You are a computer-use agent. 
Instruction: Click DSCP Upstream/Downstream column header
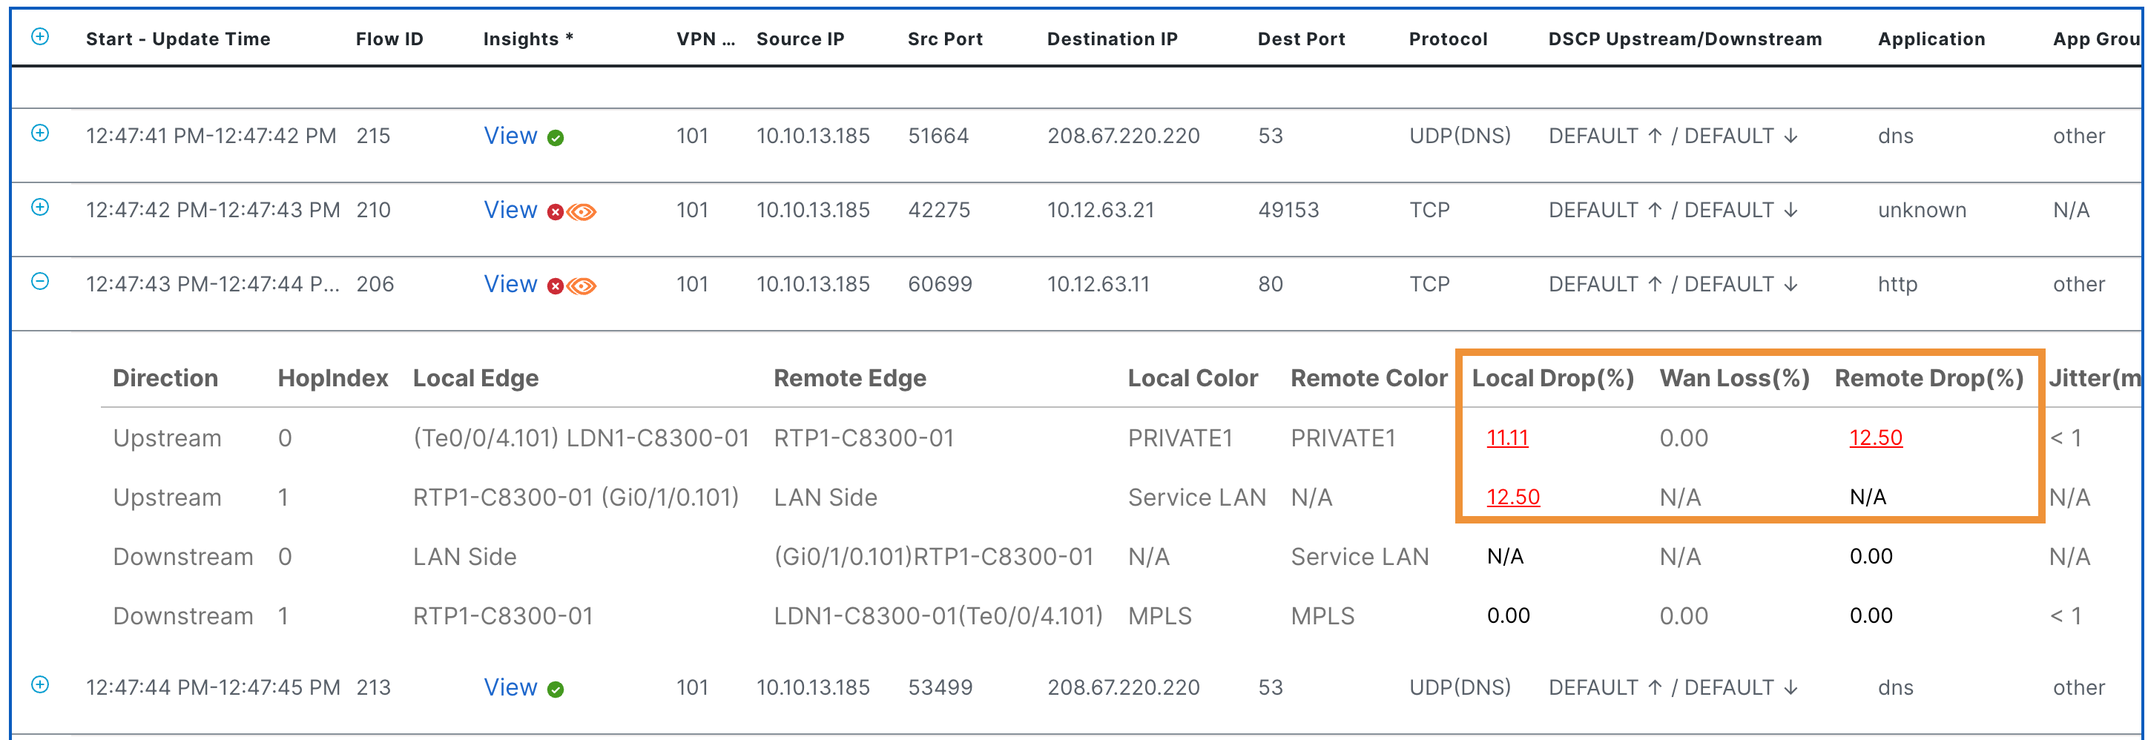coord(1685,39)
